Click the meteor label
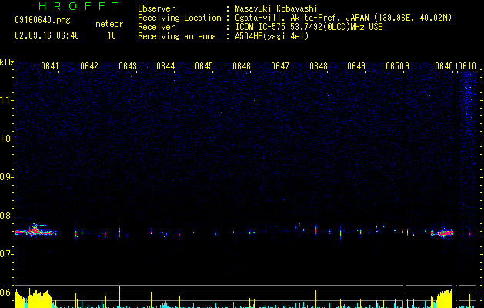Screen dimensions: 484x308 coord(109,24)
